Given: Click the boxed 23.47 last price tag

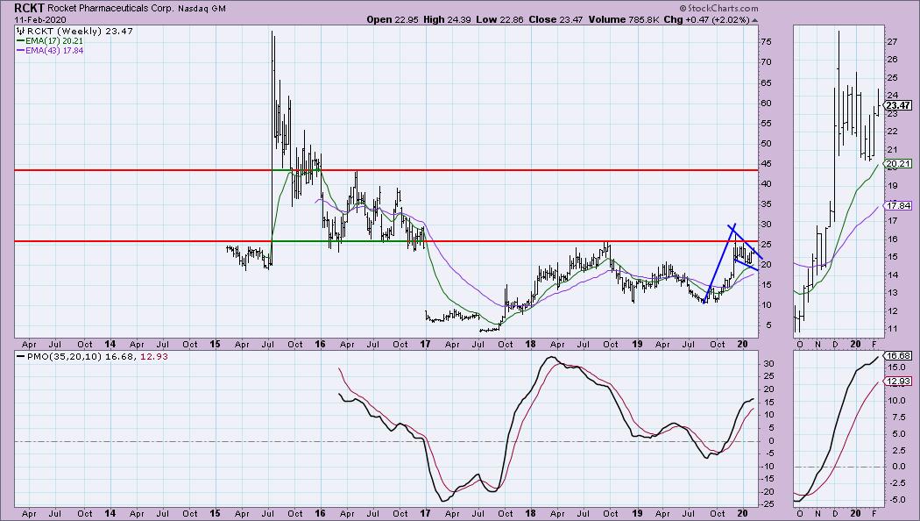Looking at the screenshot, I should tap(898, 106).
